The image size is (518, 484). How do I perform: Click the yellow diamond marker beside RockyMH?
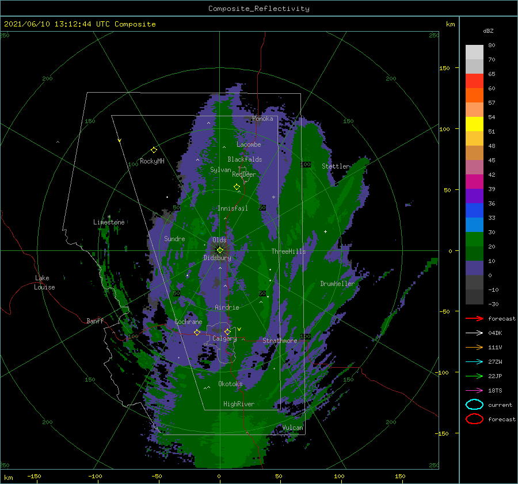[154, 150]
